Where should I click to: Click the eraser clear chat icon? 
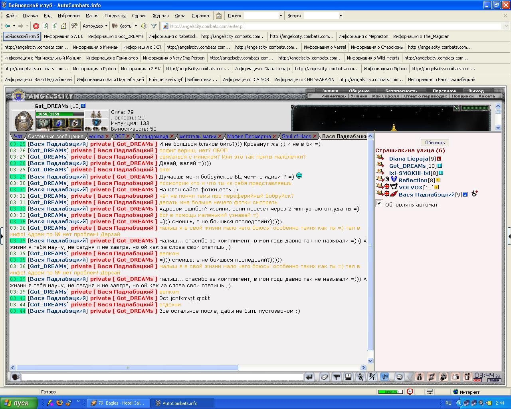click(x=325, y=377)
